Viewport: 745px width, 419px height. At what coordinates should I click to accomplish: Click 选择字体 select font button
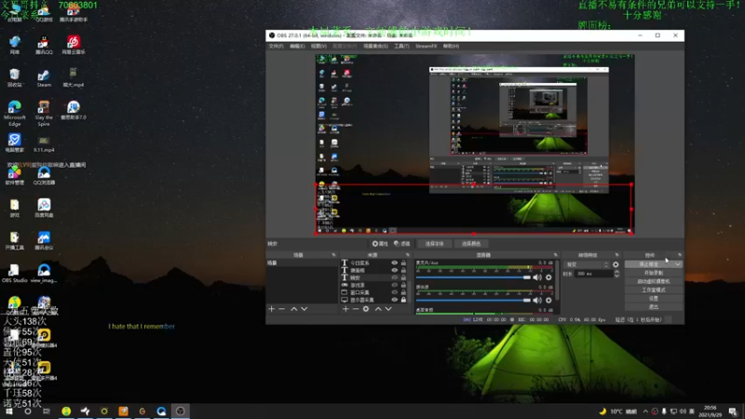[x=434, y=244]
